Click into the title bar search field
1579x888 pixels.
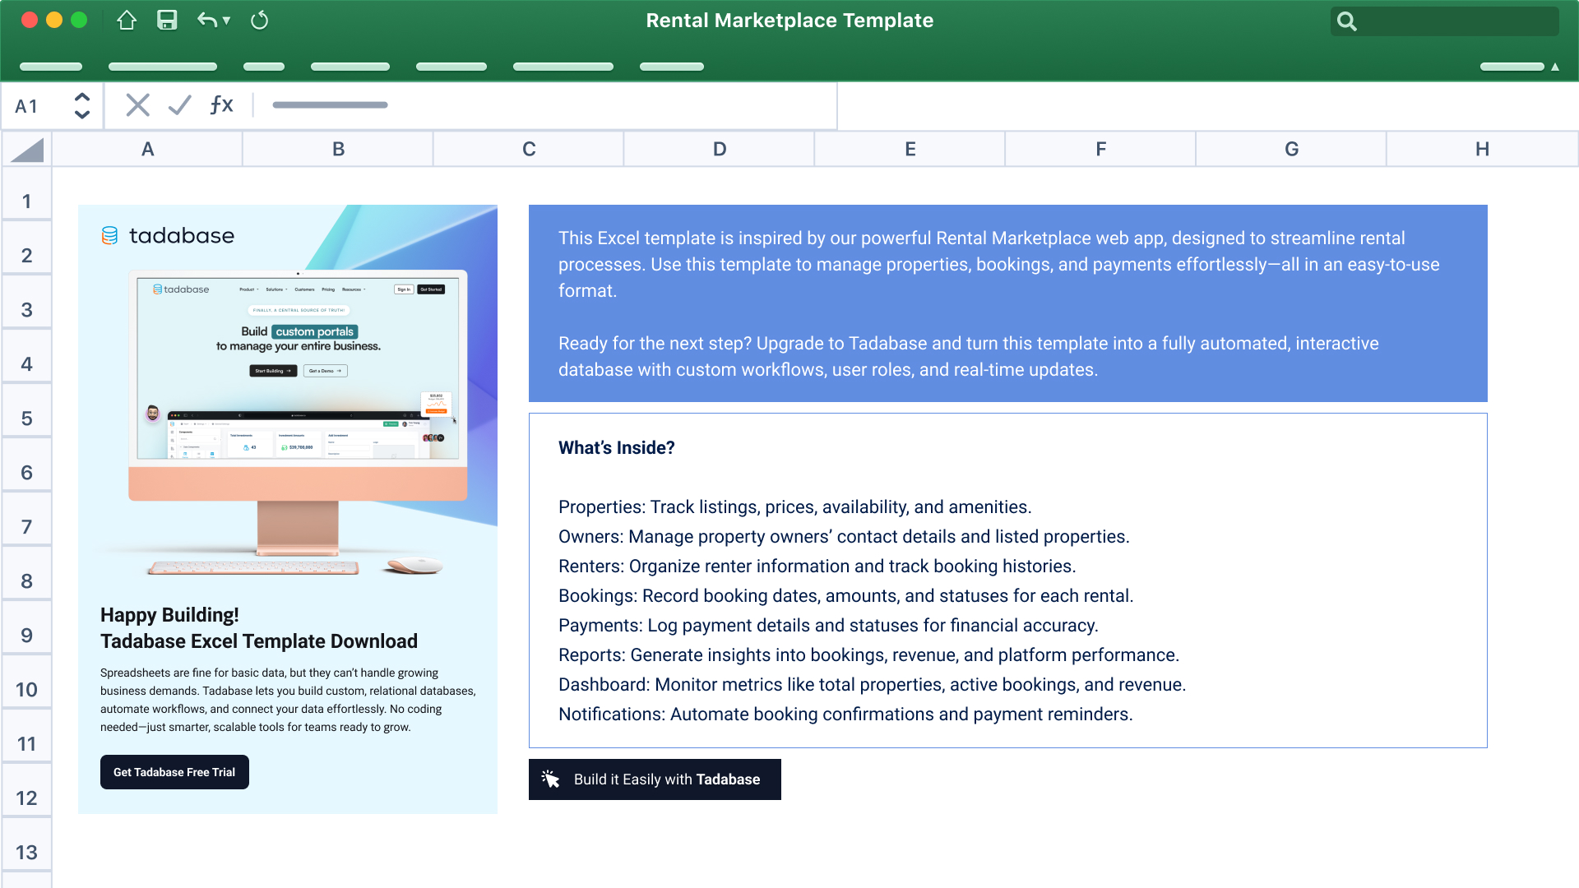click(1444, 21)
